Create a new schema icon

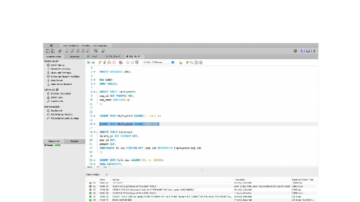click(x=67, y=51)
